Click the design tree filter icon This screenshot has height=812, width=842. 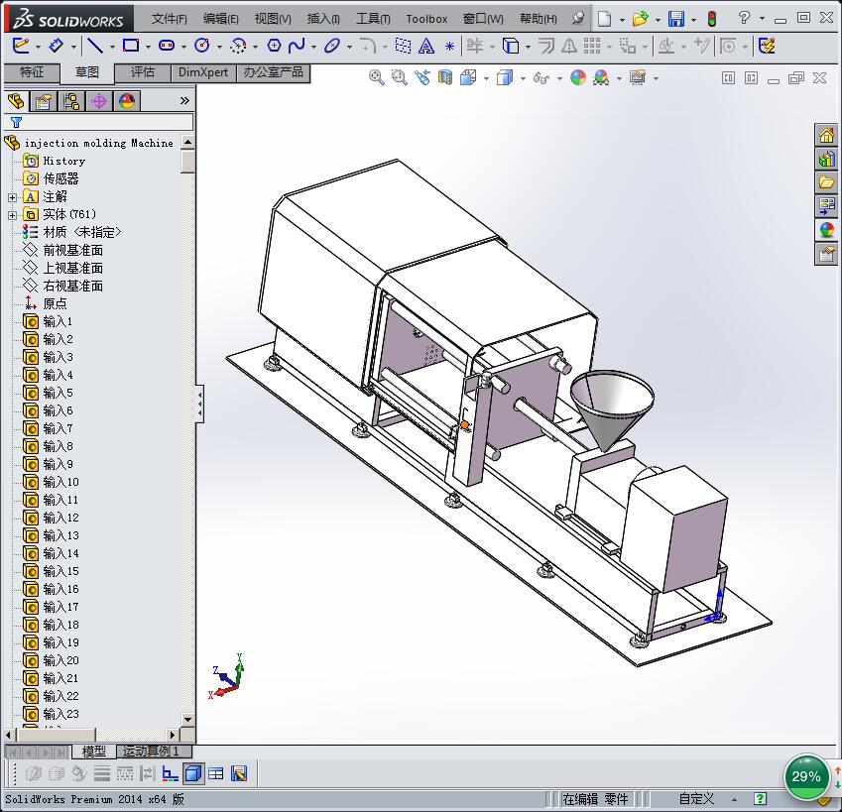point(17,122)
